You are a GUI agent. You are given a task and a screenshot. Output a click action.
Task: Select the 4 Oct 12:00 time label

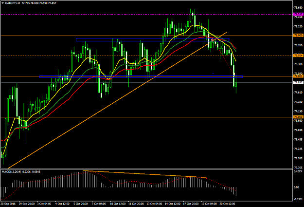click(62, 204)
